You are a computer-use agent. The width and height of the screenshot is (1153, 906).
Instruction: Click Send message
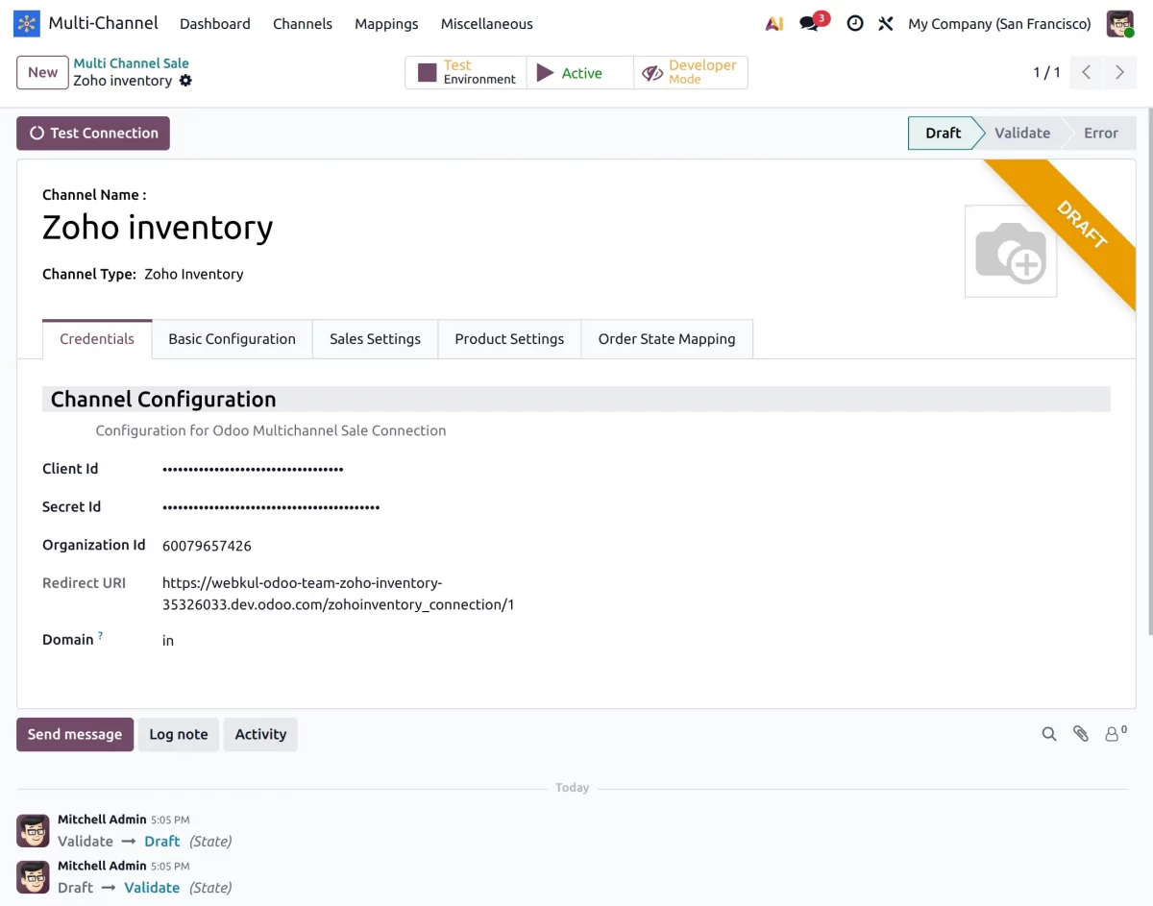click(75, 734)
